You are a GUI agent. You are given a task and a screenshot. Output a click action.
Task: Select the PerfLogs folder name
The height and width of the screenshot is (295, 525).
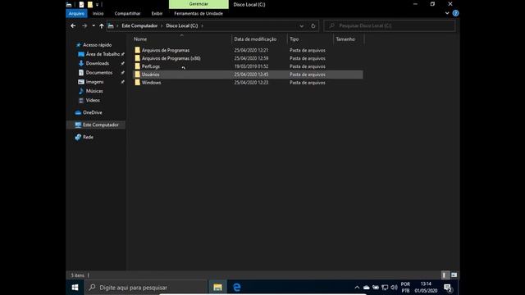click(151, 66)
